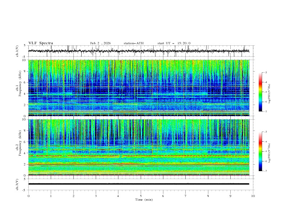Click the 'ch.3(V)' waveform axis label

[17, 184]
